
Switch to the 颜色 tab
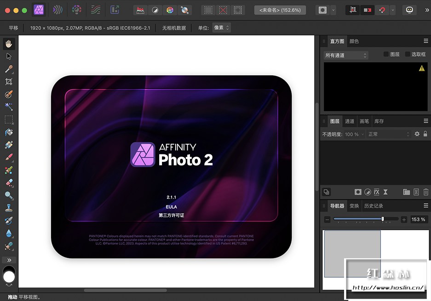pos(354,41)
